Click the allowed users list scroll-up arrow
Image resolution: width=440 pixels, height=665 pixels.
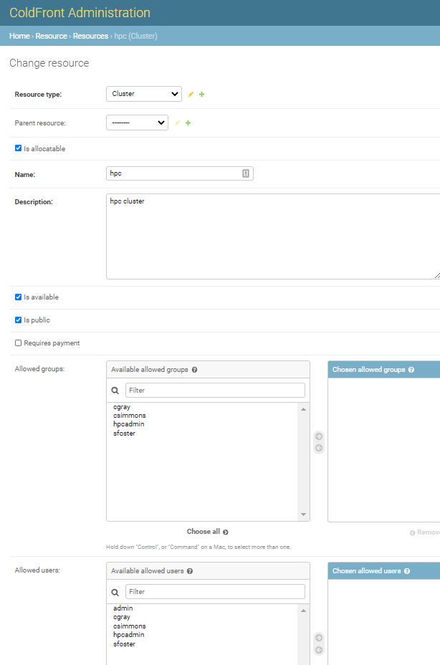pyautogui.click(x=303, y=611)
